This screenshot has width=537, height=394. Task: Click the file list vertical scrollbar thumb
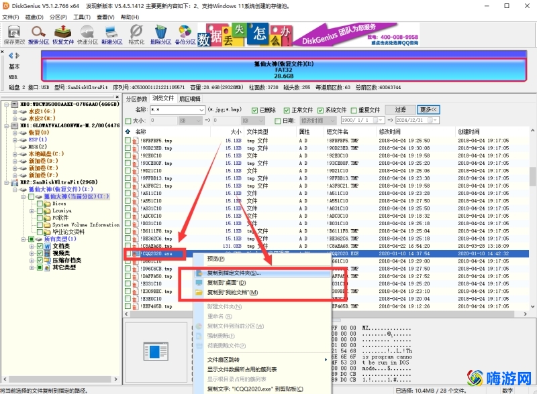coord(532,176)
